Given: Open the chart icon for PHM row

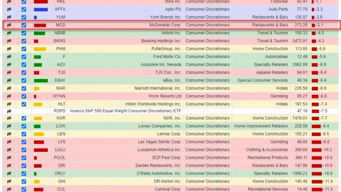Looking at the screenshot, I should click(x=9, y=49).
